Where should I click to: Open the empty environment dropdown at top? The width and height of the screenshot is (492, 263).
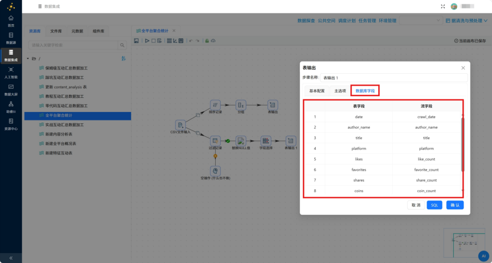(x=421, y=21)
